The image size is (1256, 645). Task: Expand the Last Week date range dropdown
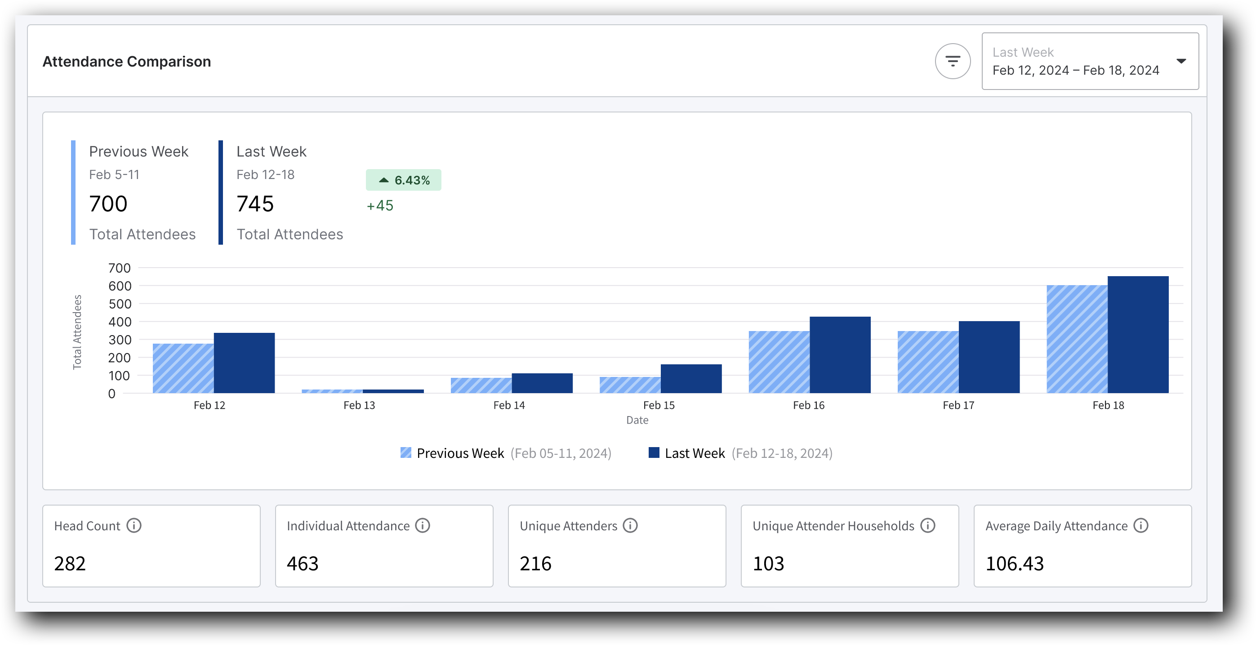(x=1090, y=61)
